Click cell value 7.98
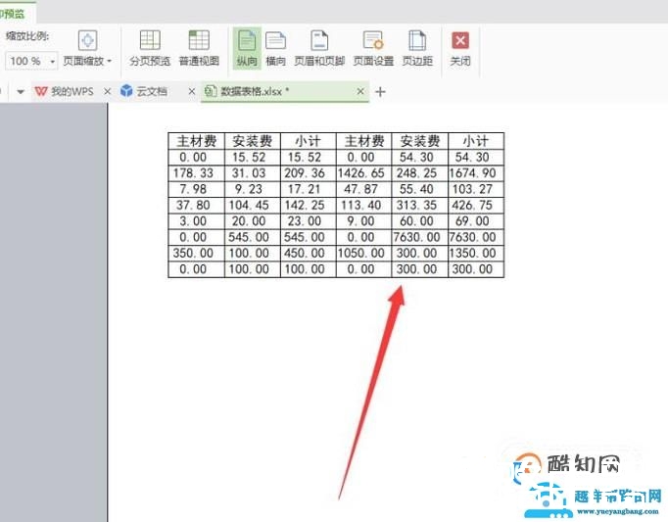668x522 pixels. click(193, 189)
